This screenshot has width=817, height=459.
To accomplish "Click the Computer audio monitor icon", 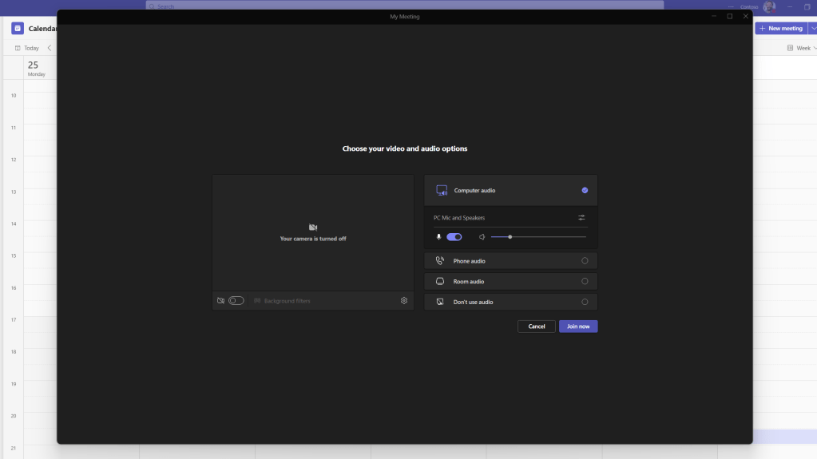I will pos(441,191).
